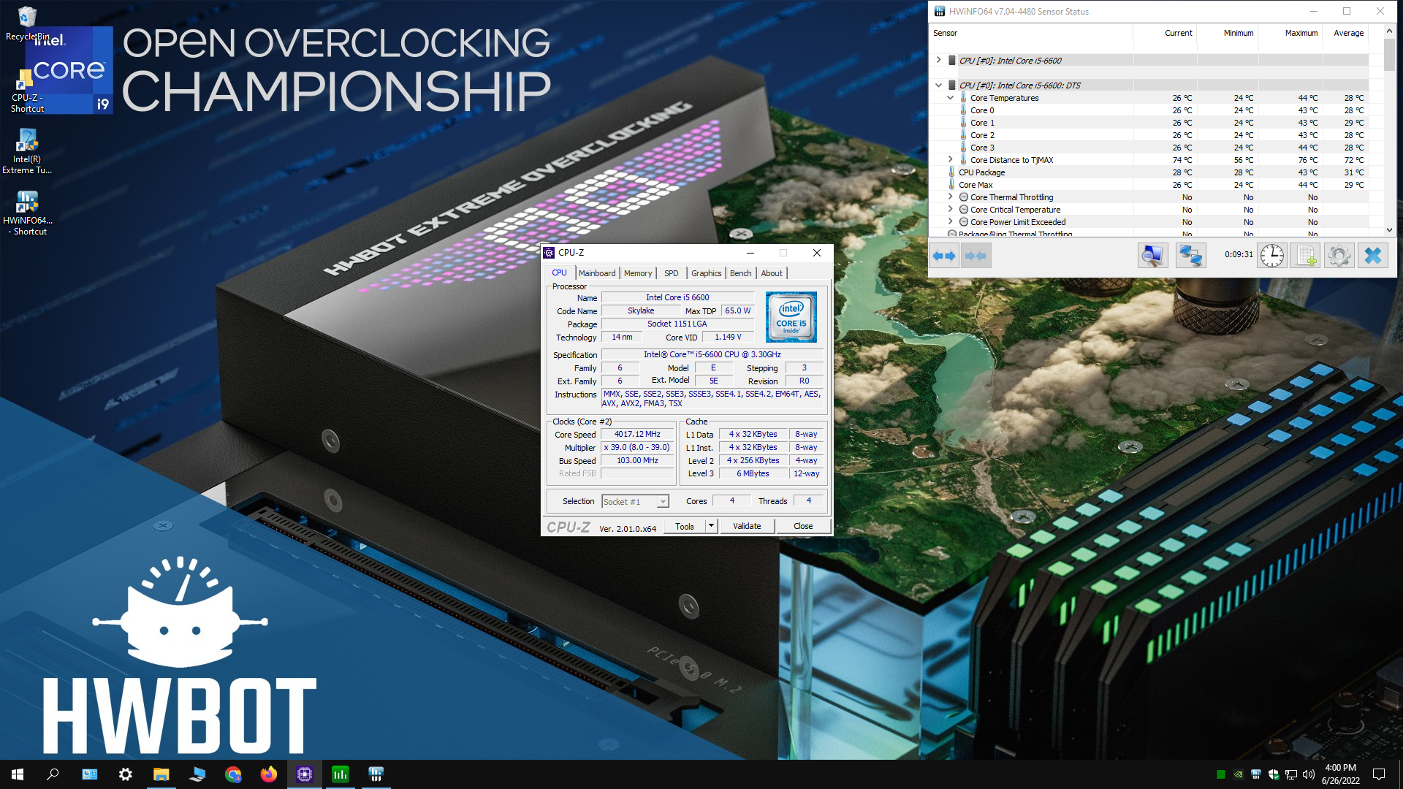The height and width of the screenshot is (789, 1403).
Task: Click the Core Speed value field 4017.12 MHz
Action: [x=637, y=434]
